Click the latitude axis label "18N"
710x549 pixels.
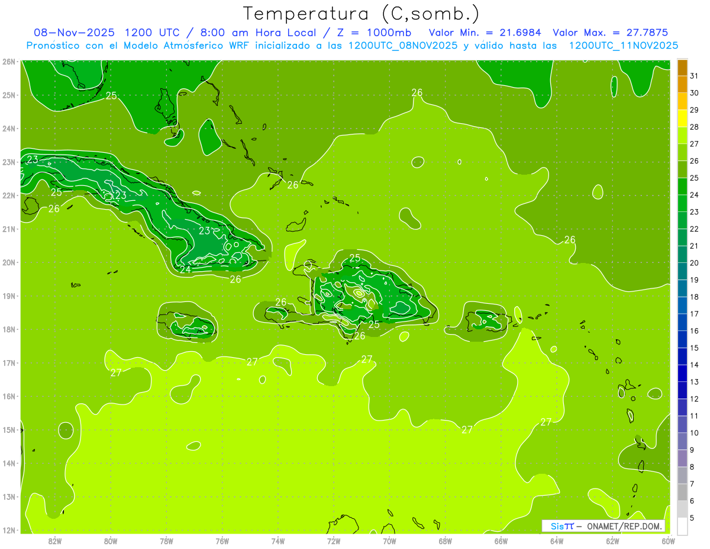click(x=9, y=329)
